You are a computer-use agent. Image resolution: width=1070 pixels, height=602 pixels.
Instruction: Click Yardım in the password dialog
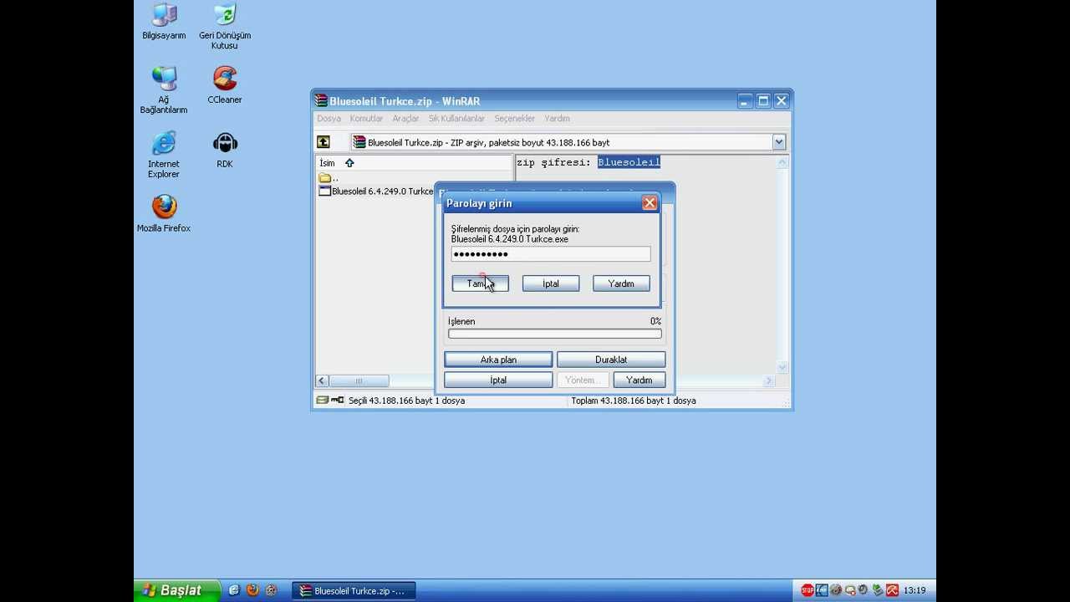pos(621,283)
